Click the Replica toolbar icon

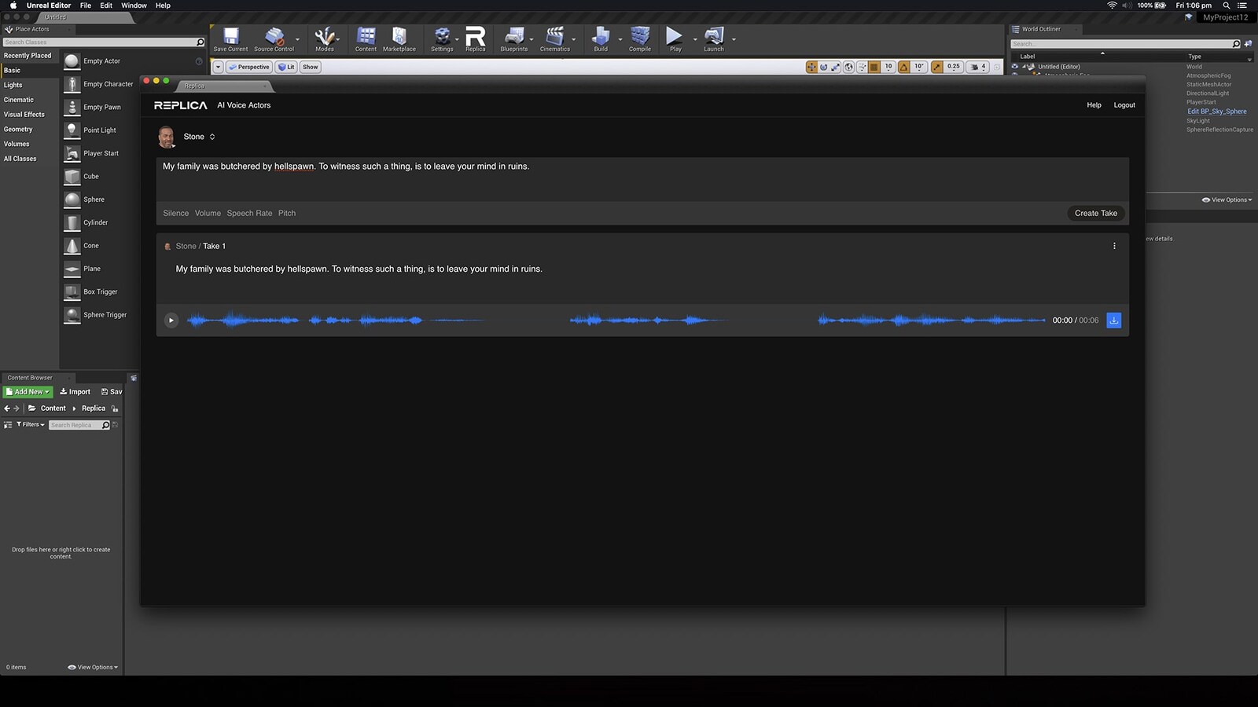point(475,38)
